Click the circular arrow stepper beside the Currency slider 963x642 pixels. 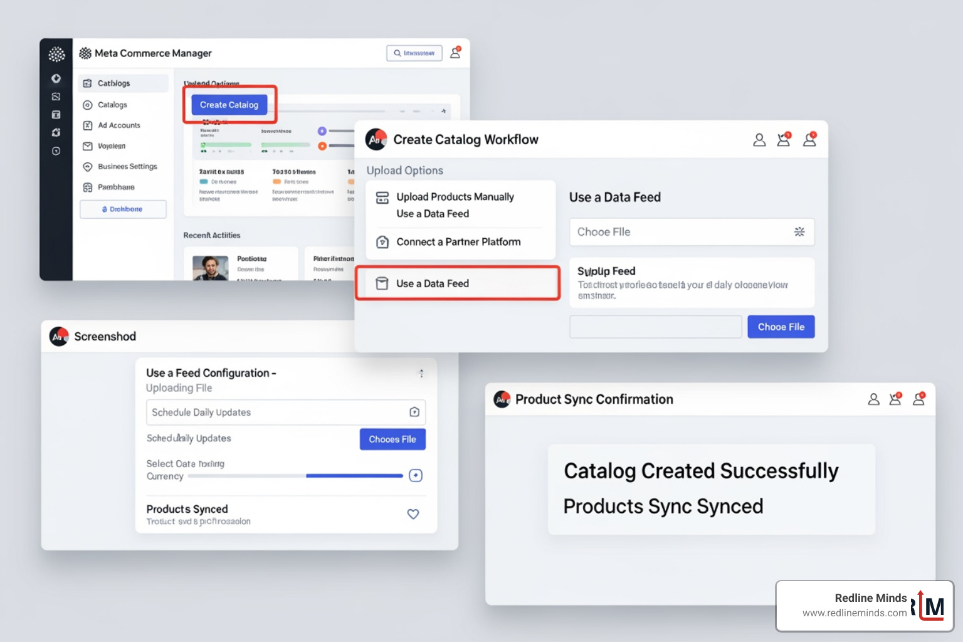[x=416, y=475]
